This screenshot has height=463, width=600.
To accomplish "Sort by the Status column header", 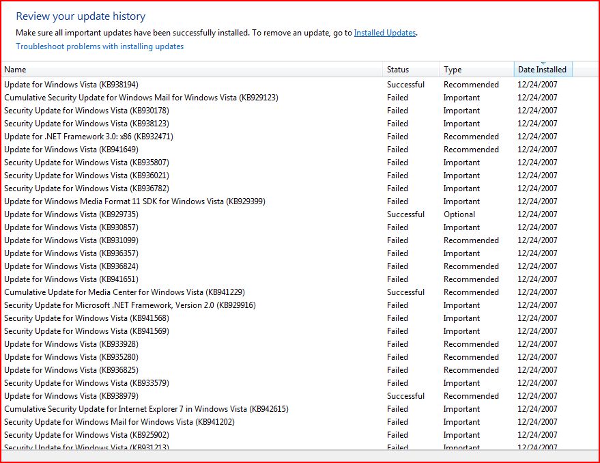I will click(x=411, y=70).
